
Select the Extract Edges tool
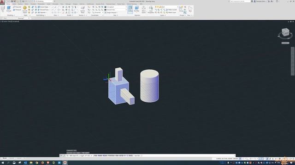pos(43,7)
